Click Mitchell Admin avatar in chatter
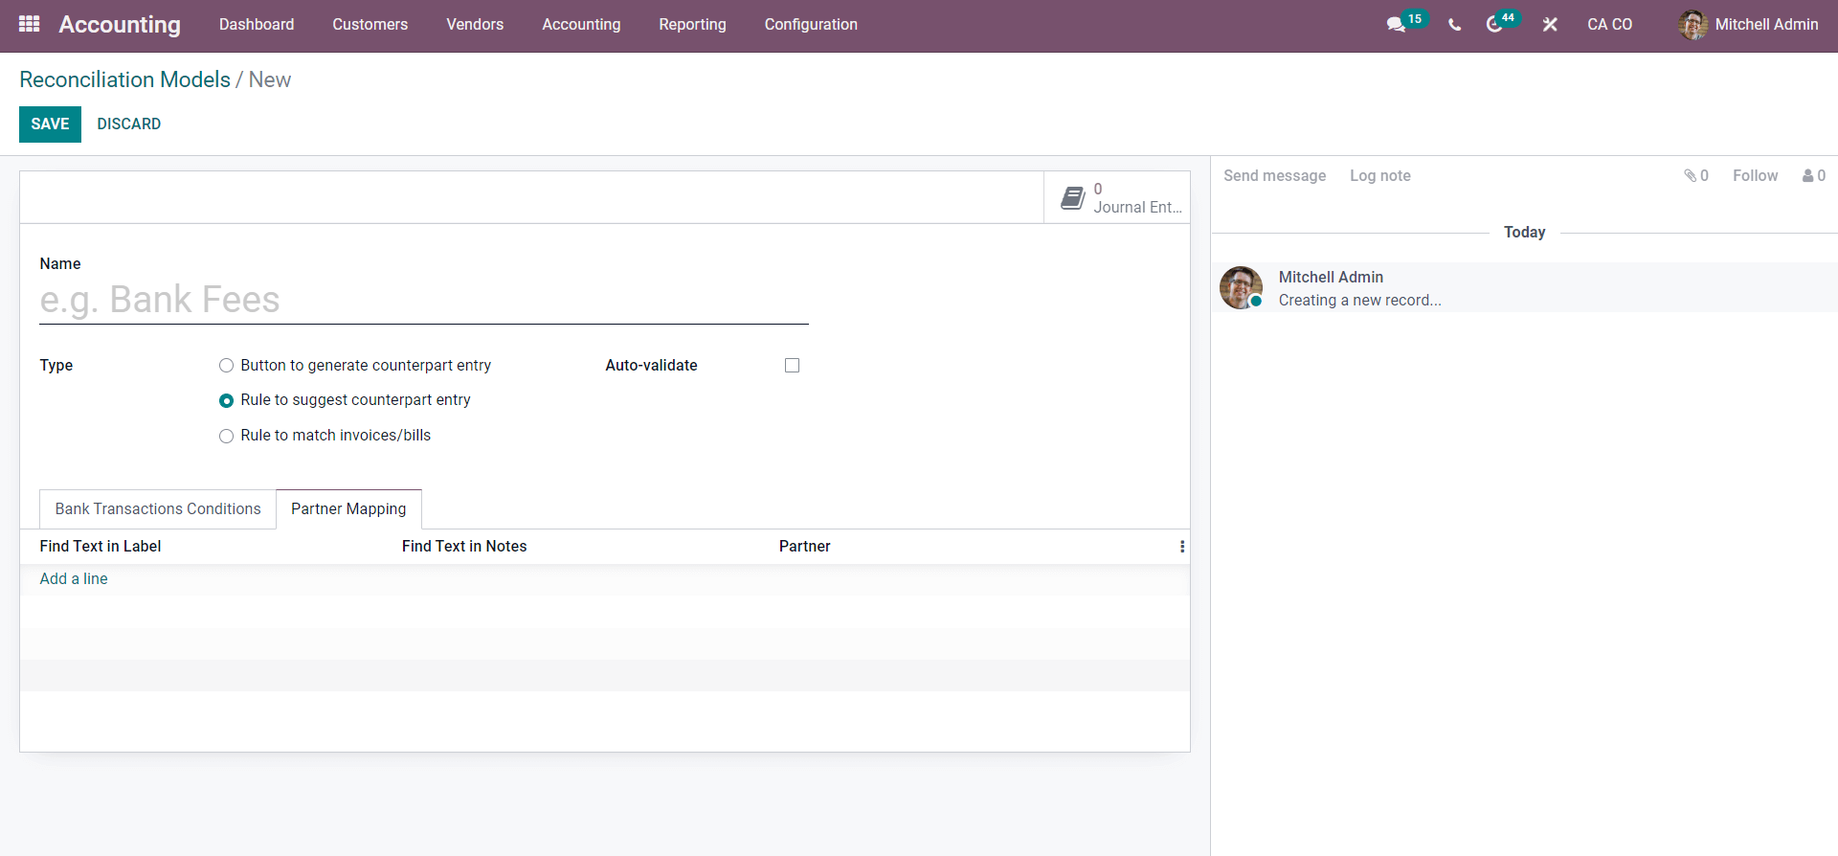 1241,287
